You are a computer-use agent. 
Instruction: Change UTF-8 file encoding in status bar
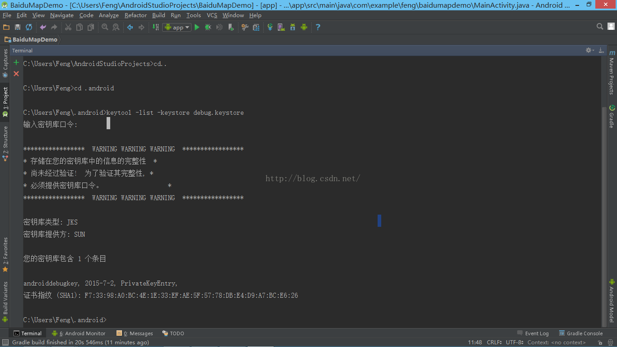[x=515, y=342]
